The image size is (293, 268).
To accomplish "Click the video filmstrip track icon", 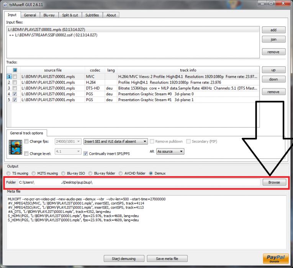I will click(x=15, y=147).
